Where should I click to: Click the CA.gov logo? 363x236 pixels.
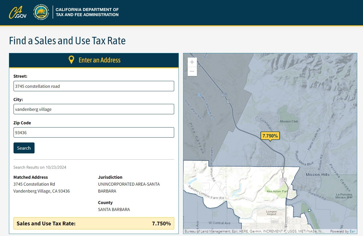18,12
